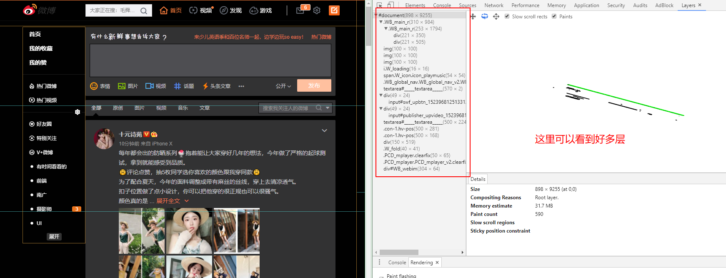Viewport: 726px width, 278px height.
Task: Click the 发布 publish button
Action: (314, 85)
